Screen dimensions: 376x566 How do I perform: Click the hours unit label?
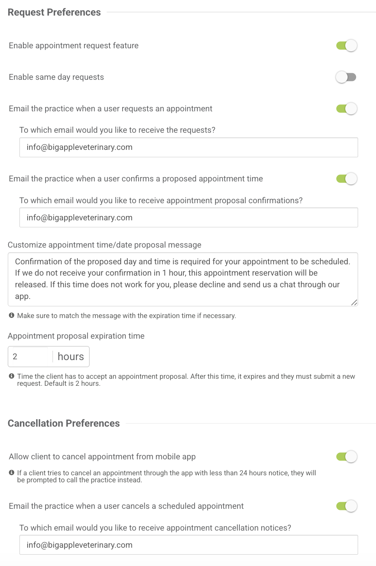[x=71, y=357]
